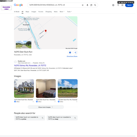Click 'Rosedale, LA 70772, USA' text
Image resolution: width=137 pixels, height=137 pixels.
(x=23, y=55)
